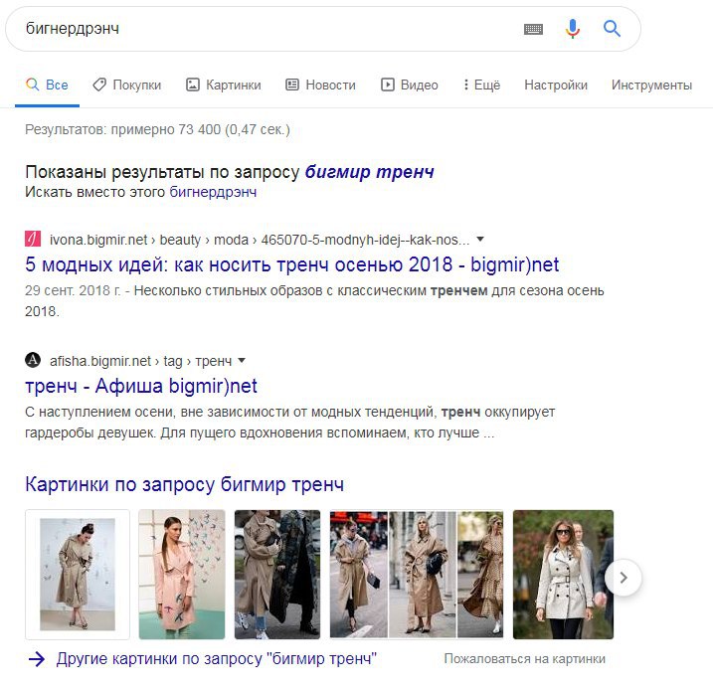
Task: Open thumbnail of trench and camouflage coat
Action: point(277,575)
